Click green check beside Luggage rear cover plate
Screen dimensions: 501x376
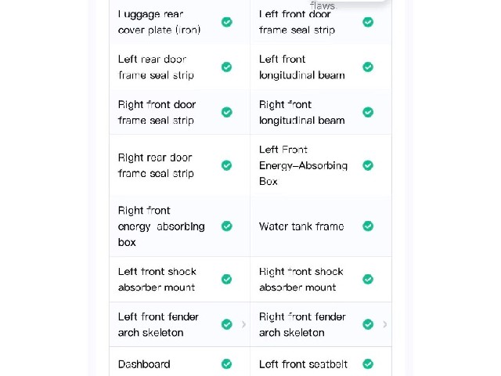tap(226, 22)
